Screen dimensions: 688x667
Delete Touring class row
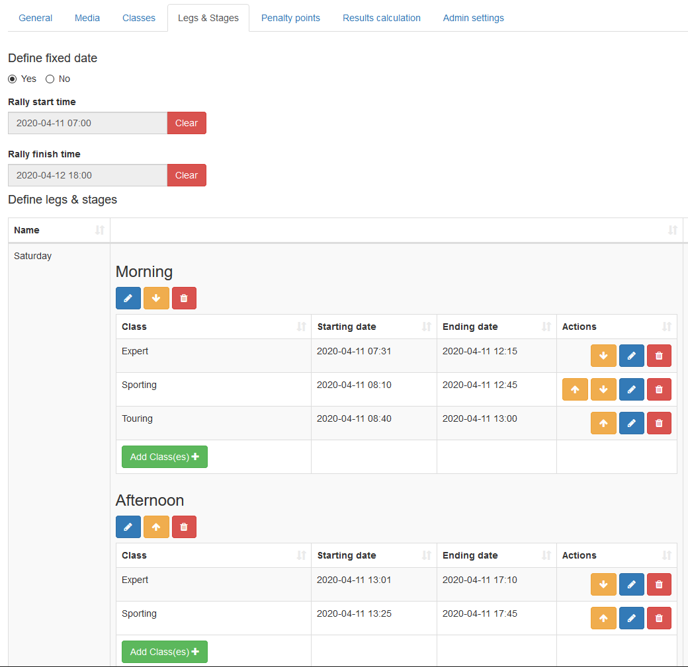659,423
